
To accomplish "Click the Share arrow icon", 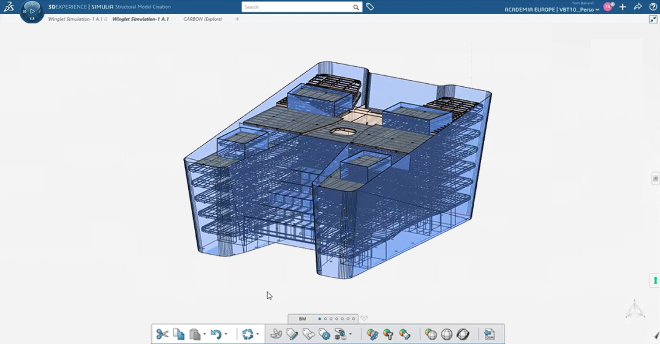I will pos(638,7).
